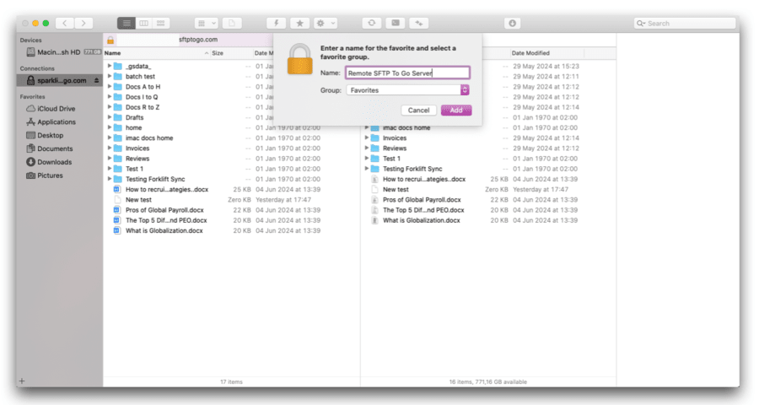Switch to column view mode
This screenshot has width=759, height=405.
coord(143,23)
